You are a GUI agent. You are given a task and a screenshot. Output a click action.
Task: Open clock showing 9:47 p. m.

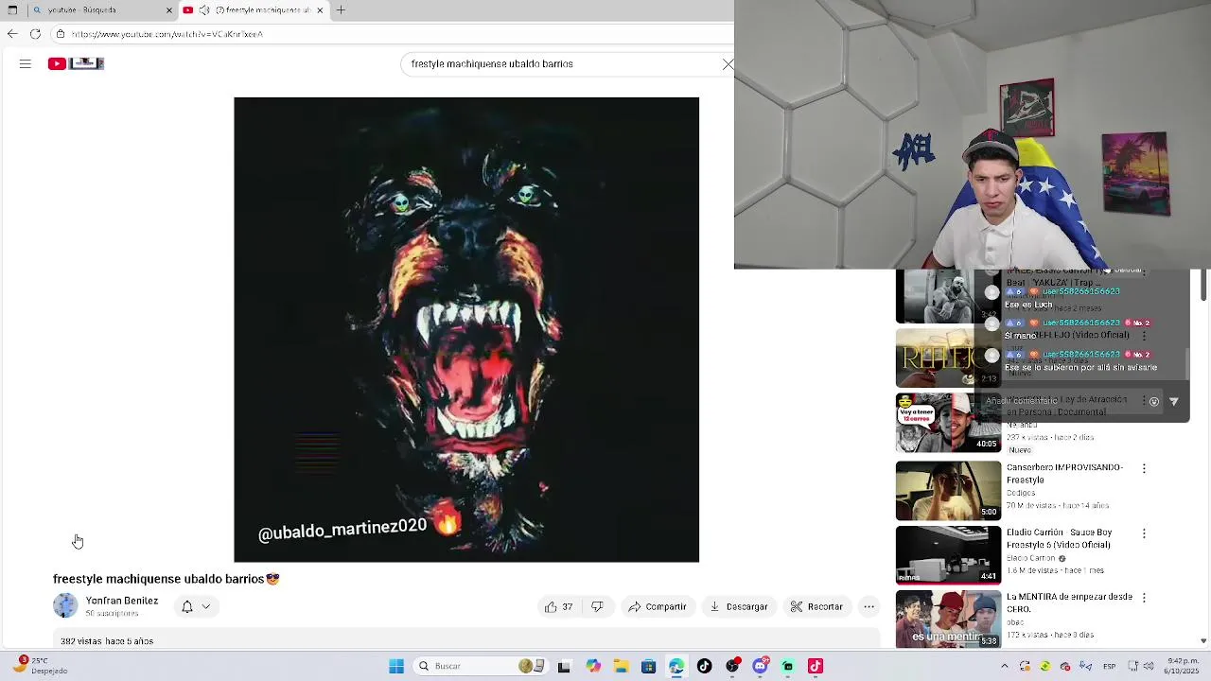point(1183,666)
